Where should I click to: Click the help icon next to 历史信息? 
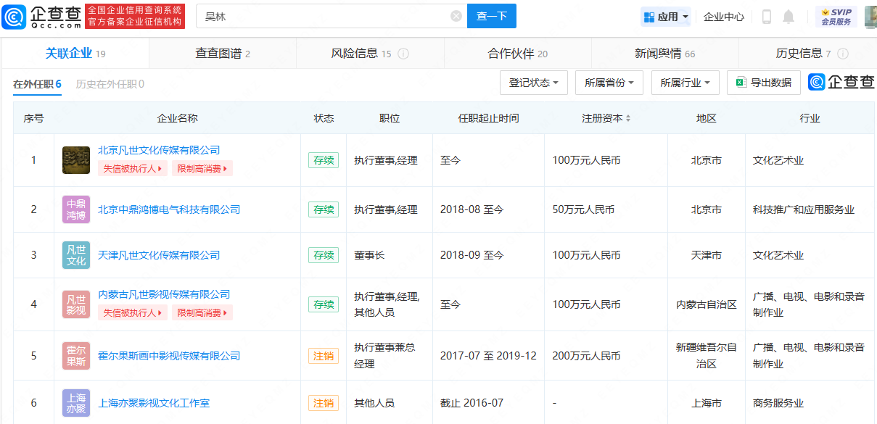click(843, 54)
